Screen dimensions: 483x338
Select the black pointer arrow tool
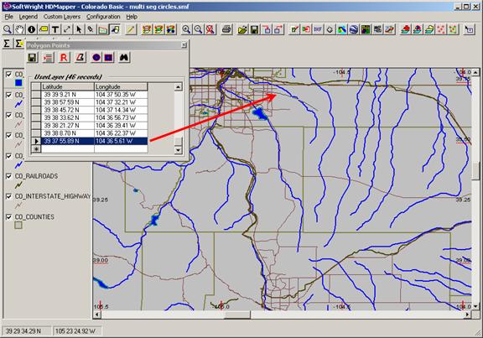point(79,29)
